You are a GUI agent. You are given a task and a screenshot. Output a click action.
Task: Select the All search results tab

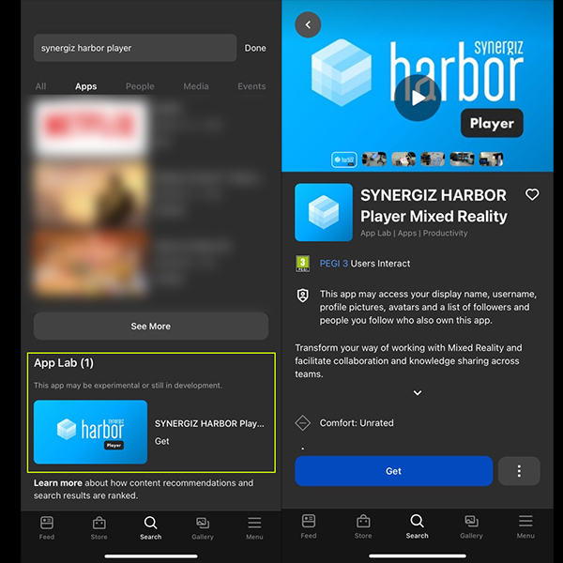40,86
